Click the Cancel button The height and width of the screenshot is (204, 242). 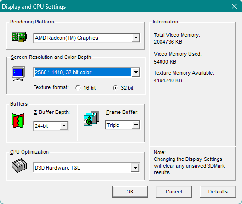(173, 192)
